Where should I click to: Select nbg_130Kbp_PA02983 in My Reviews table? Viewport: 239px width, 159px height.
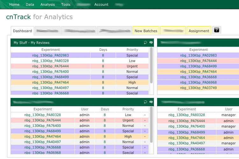(50, 55)
